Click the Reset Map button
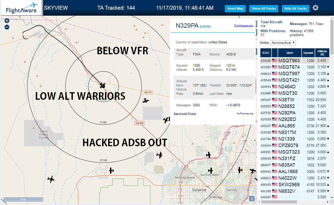The width and height of the screenshot is (334, 205). (x=235, y=9)
